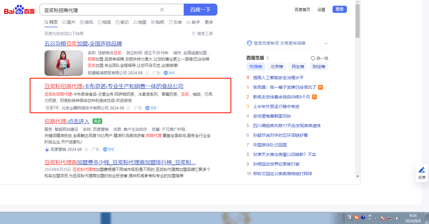Expand the 登录百度帐号 panel chevron

[x=326, y=43]
